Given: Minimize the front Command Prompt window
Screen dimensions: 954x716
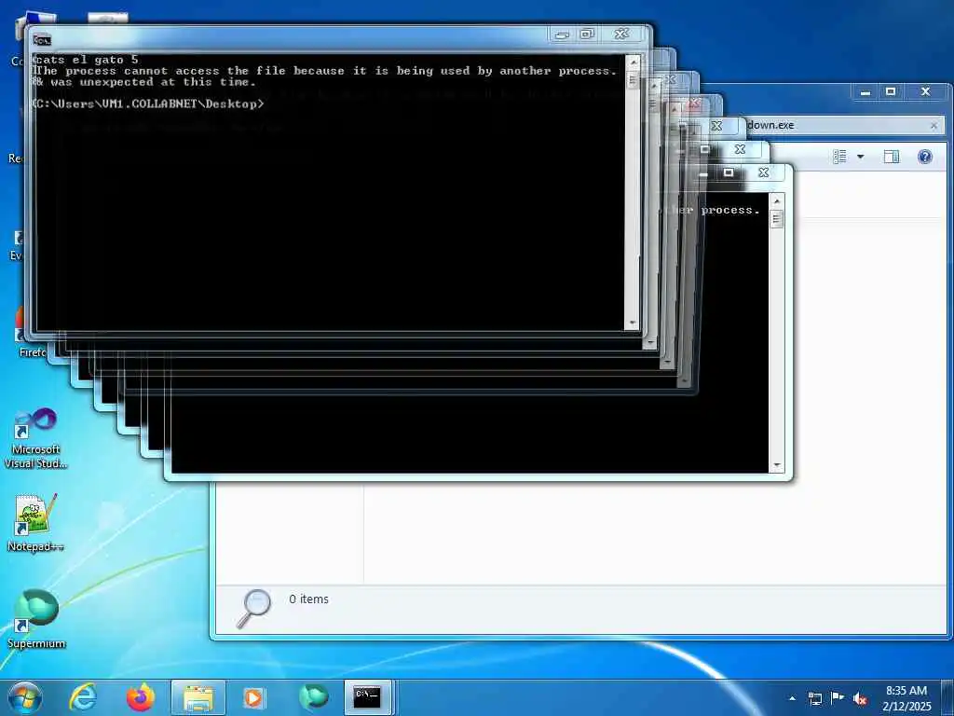Looking at the screenshot, I should tap(562, 34).
